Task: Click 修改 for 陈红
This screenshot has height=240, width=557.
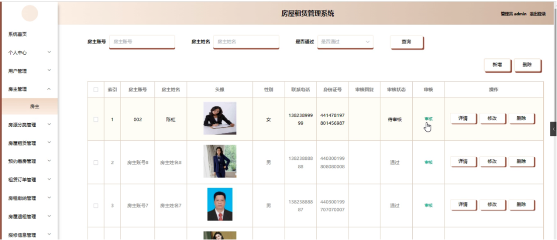Action: pos(492,118)
